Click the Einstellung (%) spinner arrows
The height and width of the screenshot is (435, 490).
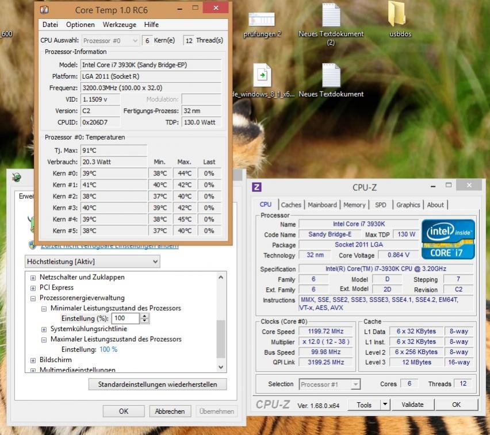[x=144, y=318]
